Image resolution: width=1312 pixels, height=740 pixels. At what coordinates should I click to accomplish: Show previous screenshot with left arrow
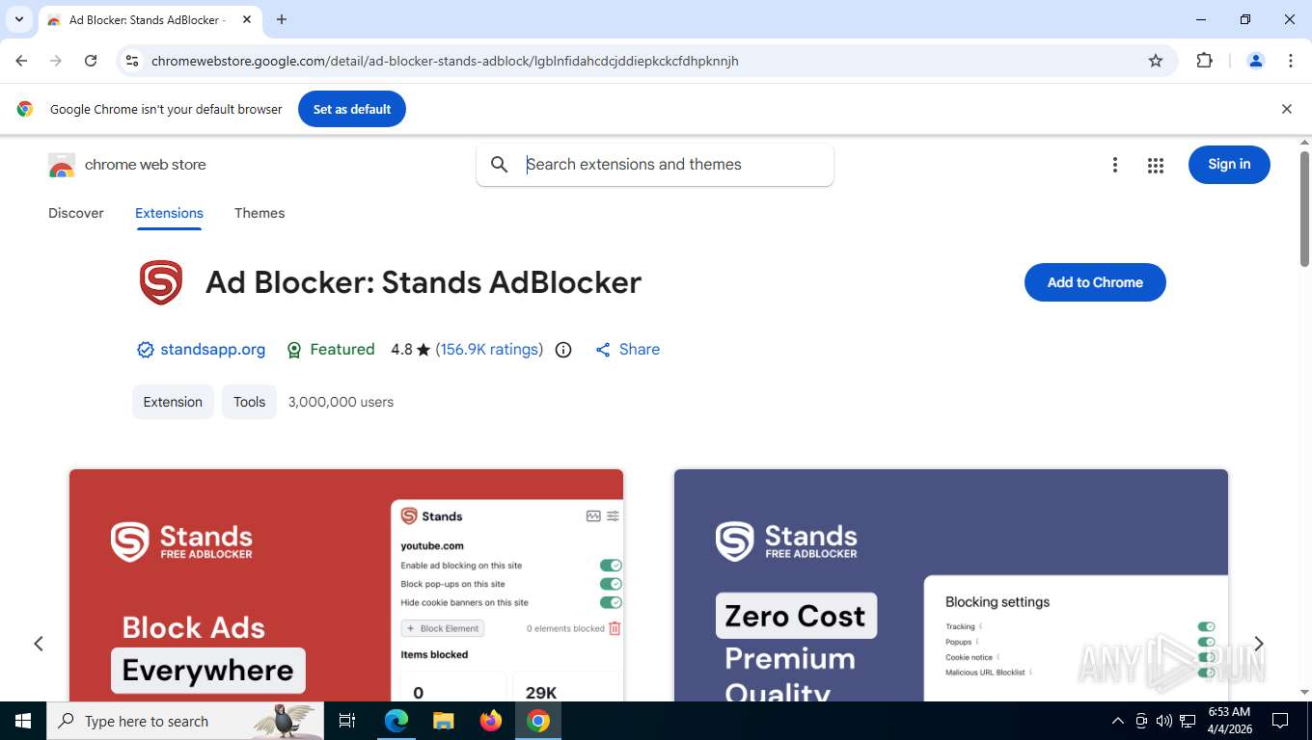click(x=39, y=644)
